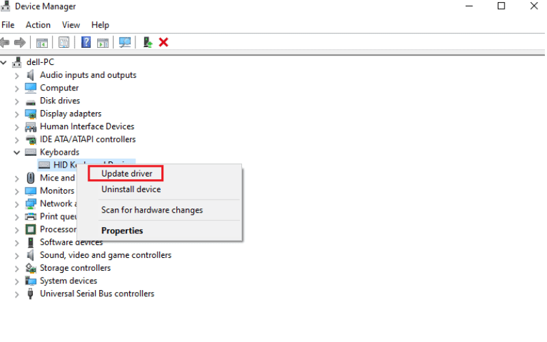Click the Display adapters device icon

pos(31,114)
